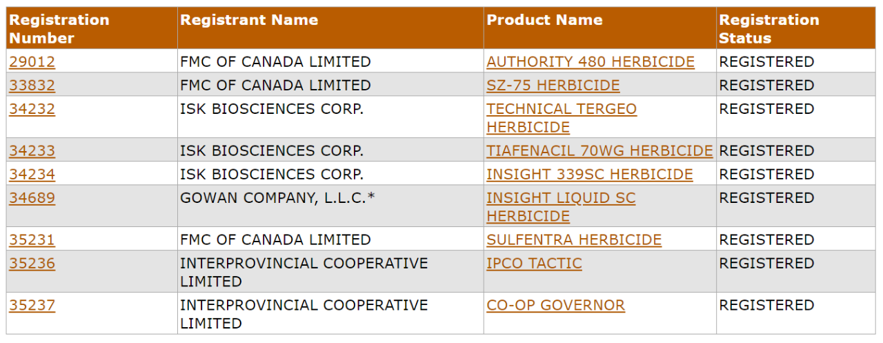
Task: Open registration number 34233
Action: click(x=32, y=150)
